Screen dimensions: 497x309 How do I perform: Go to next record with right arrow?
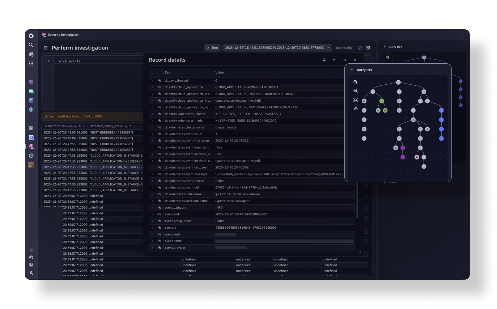[x=345, y=60]
